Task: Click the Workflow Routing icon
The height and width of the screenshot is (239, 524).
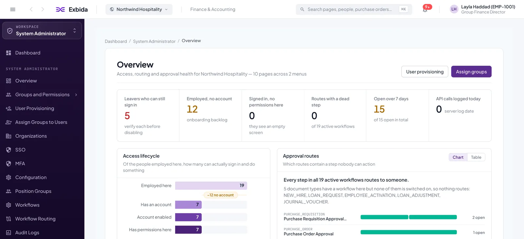Action: (9, 219)
